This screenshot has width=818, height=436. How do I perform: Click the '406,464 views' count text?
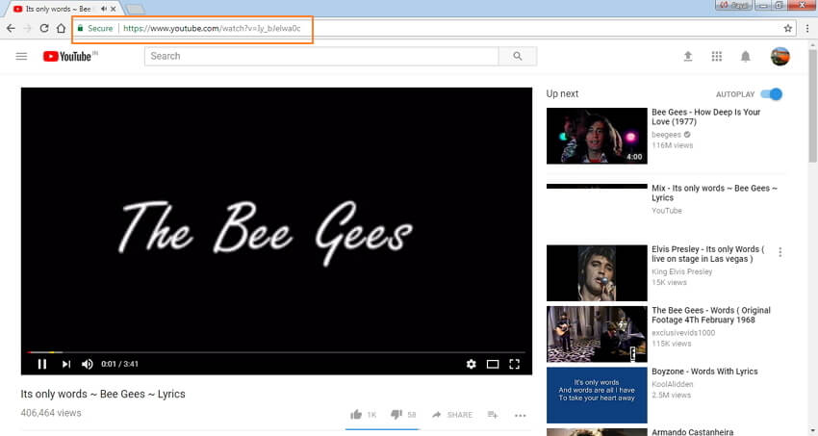click(x=51, y=413)
